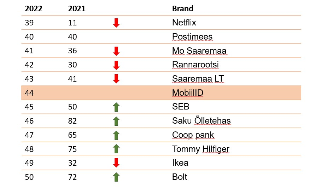Click the red down arrow for Saaremaa LT

point(116,79)
